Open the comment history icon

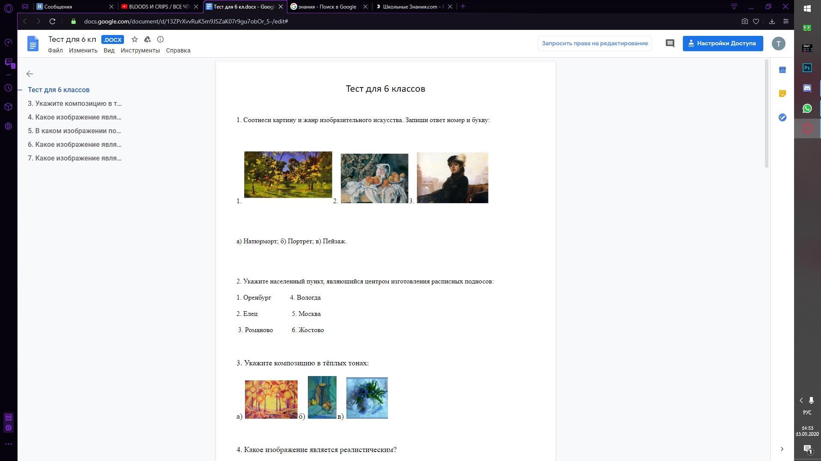tap(670, 44)
